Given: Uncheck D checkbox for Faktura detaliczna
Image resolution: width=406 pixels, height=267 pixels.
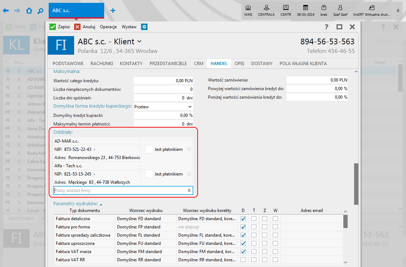Looking at the screenshot, I should tap(243, 218).
